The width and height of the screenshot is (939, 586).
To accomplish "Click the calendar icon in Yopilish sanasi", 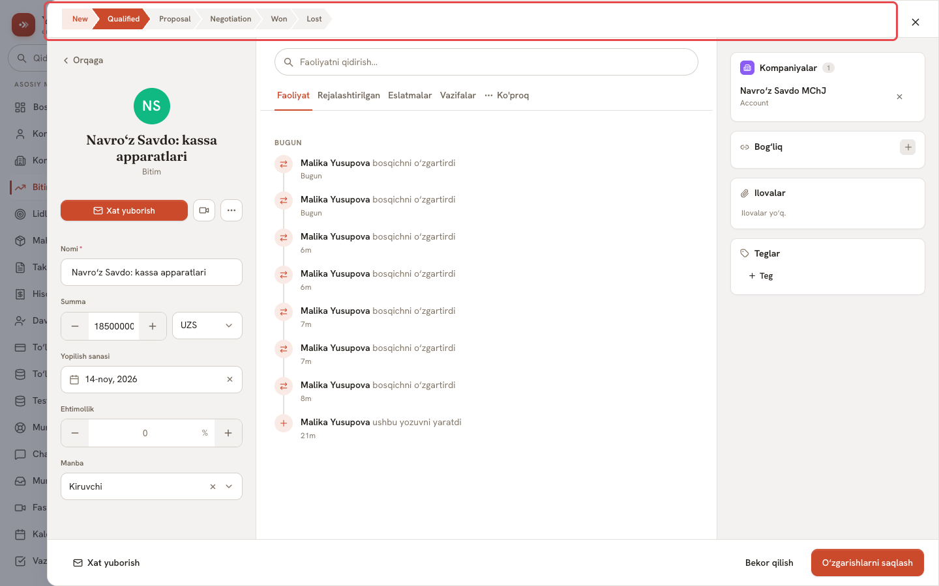I will click(x=74, y=380).
